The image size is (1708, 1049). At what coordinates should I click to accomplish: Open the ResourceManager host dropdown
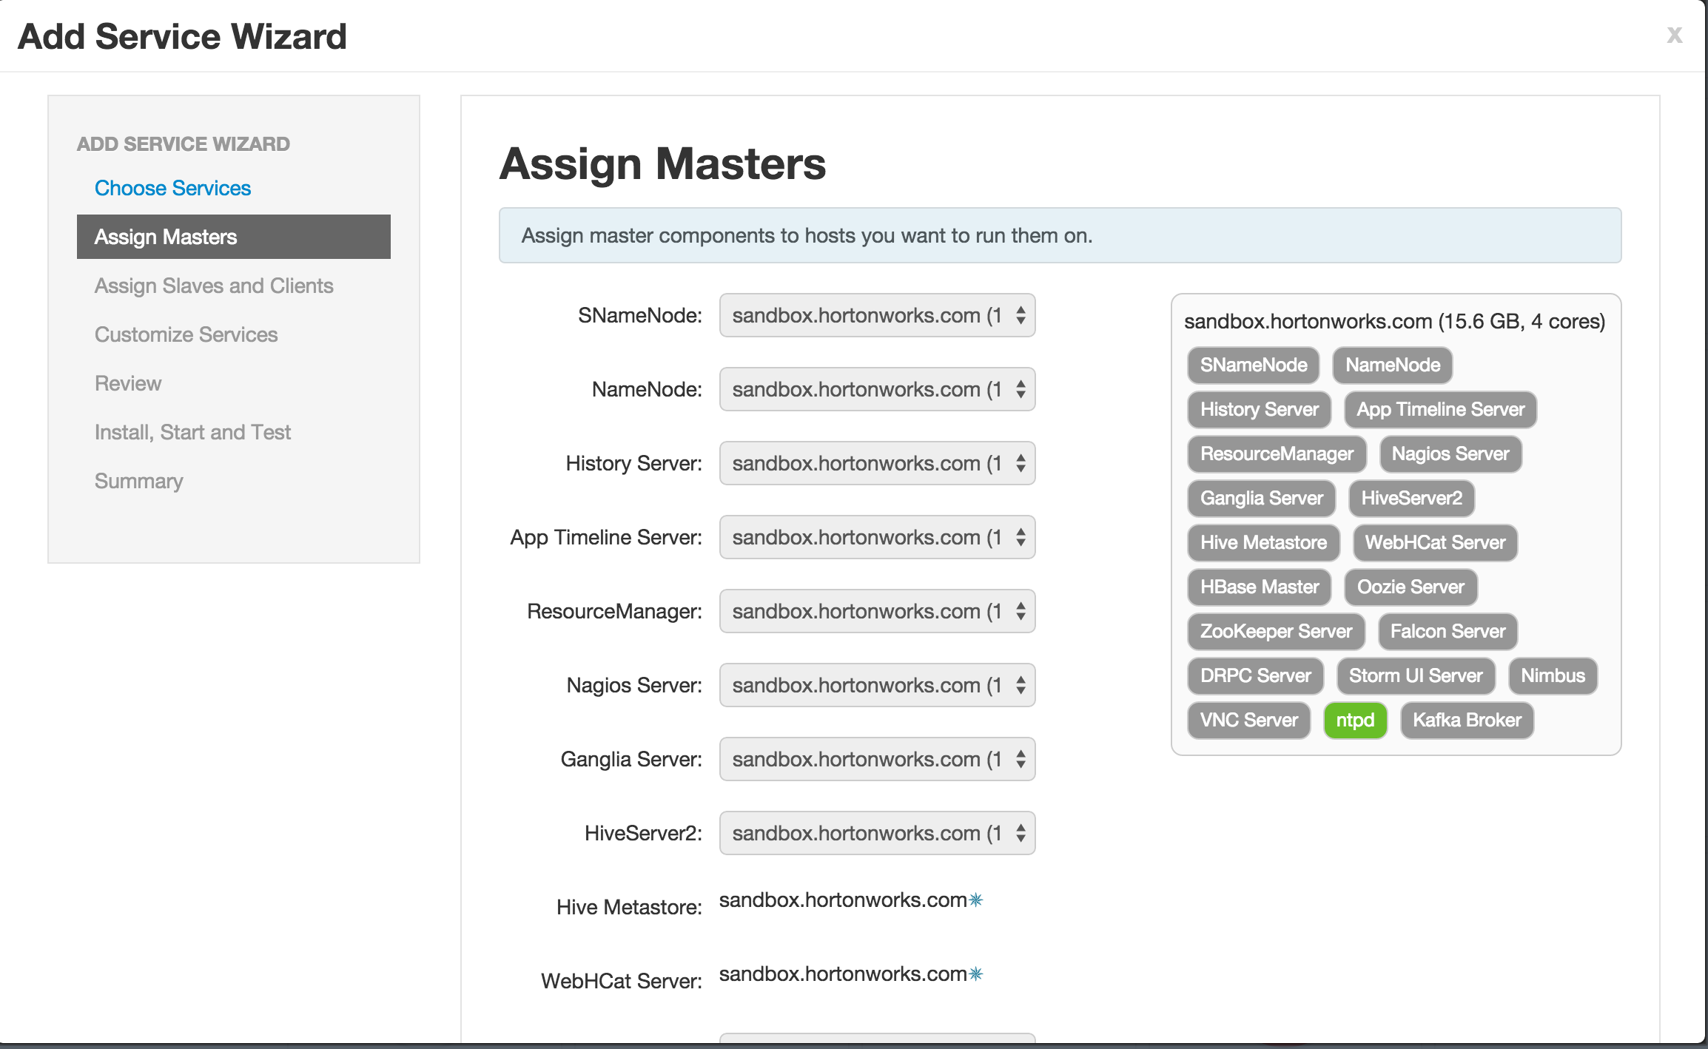click(877, 611)
